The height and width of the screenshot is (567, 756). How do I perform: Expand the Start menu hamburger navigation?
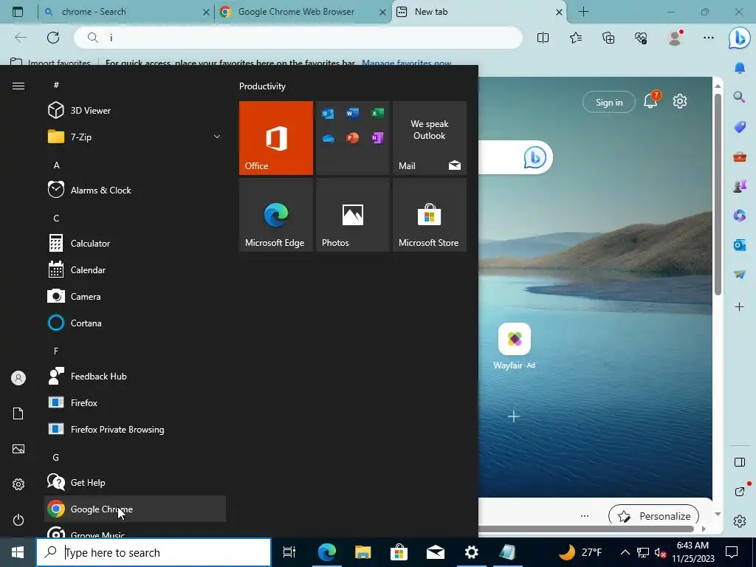18,86
